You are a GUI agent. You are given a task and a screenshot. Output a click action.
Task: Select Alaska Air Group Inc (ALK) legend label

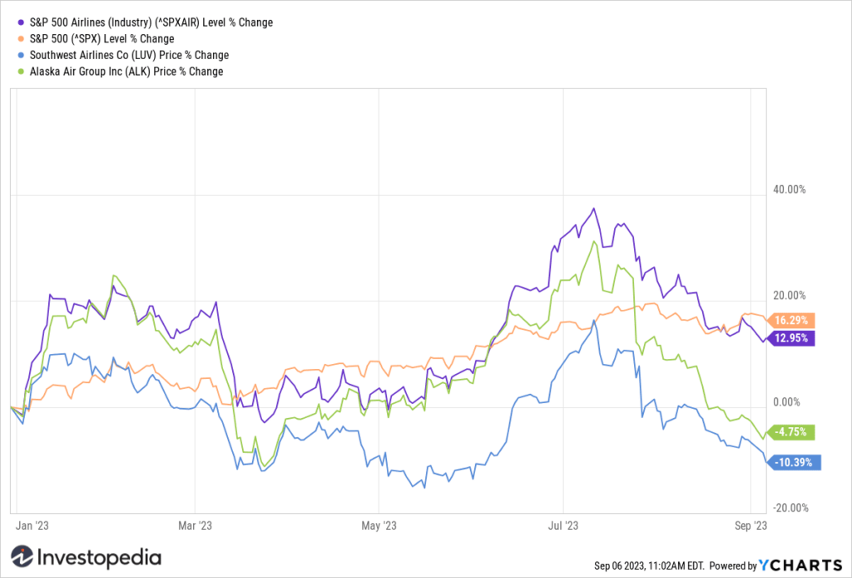126,72
